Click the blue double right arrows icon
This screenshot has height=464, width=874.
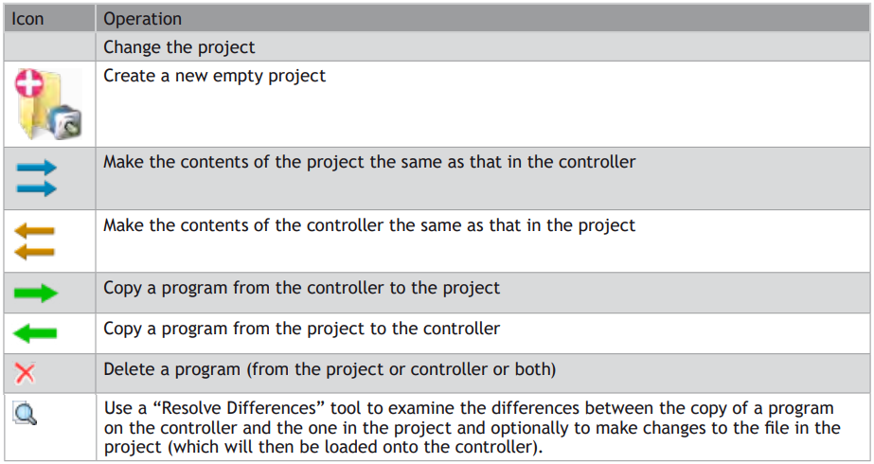pyautogui.click(x=36, y=178)
